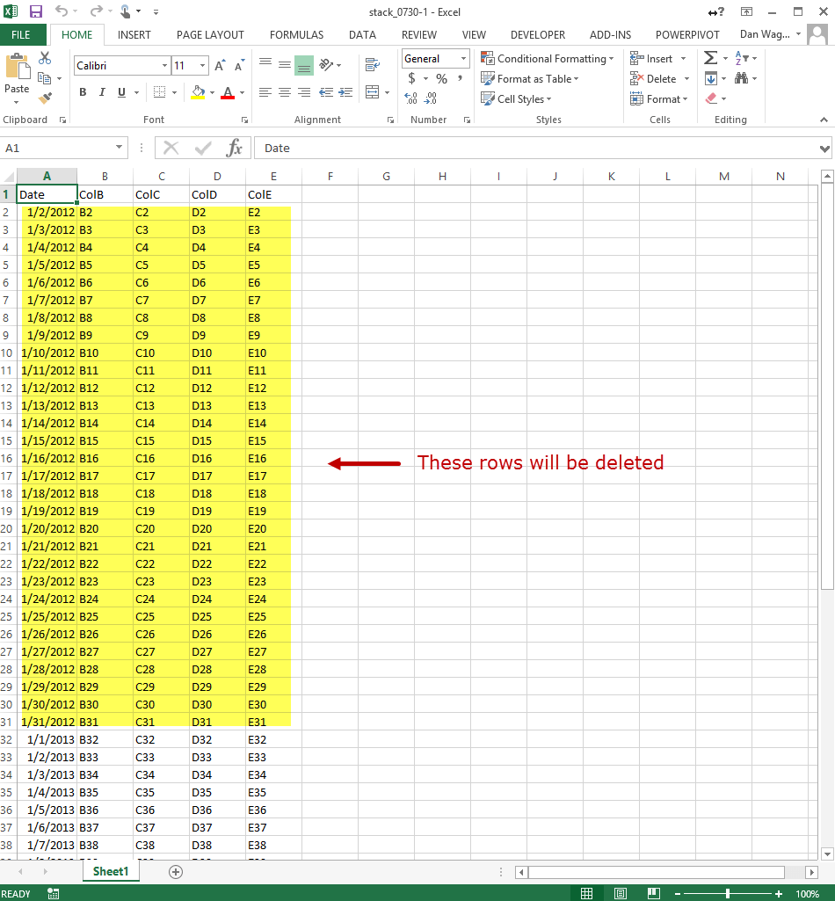Image resolution: width=835 pixels, height=901 pixels.
Task: Click the Cut scissors icon
Action: pos(45,58)
